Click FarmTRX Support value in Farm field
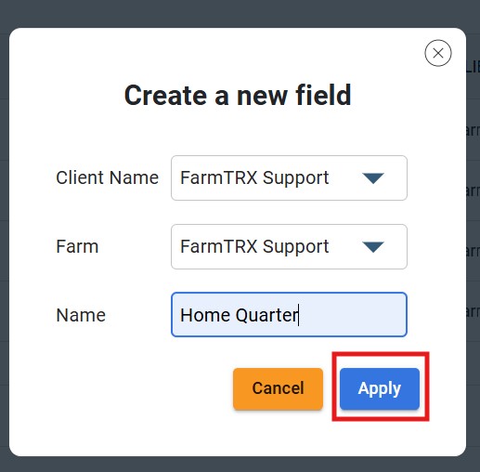 pyautogui.click(x=254, y=247)
